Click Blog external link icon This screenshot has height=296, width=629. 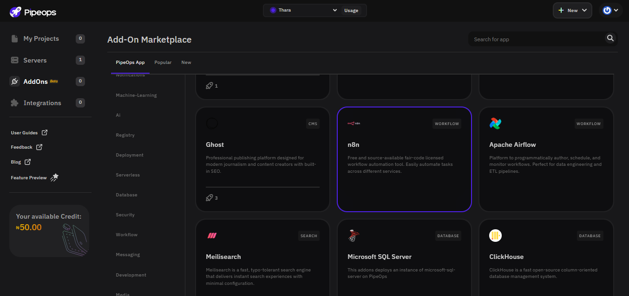[27, 162]
